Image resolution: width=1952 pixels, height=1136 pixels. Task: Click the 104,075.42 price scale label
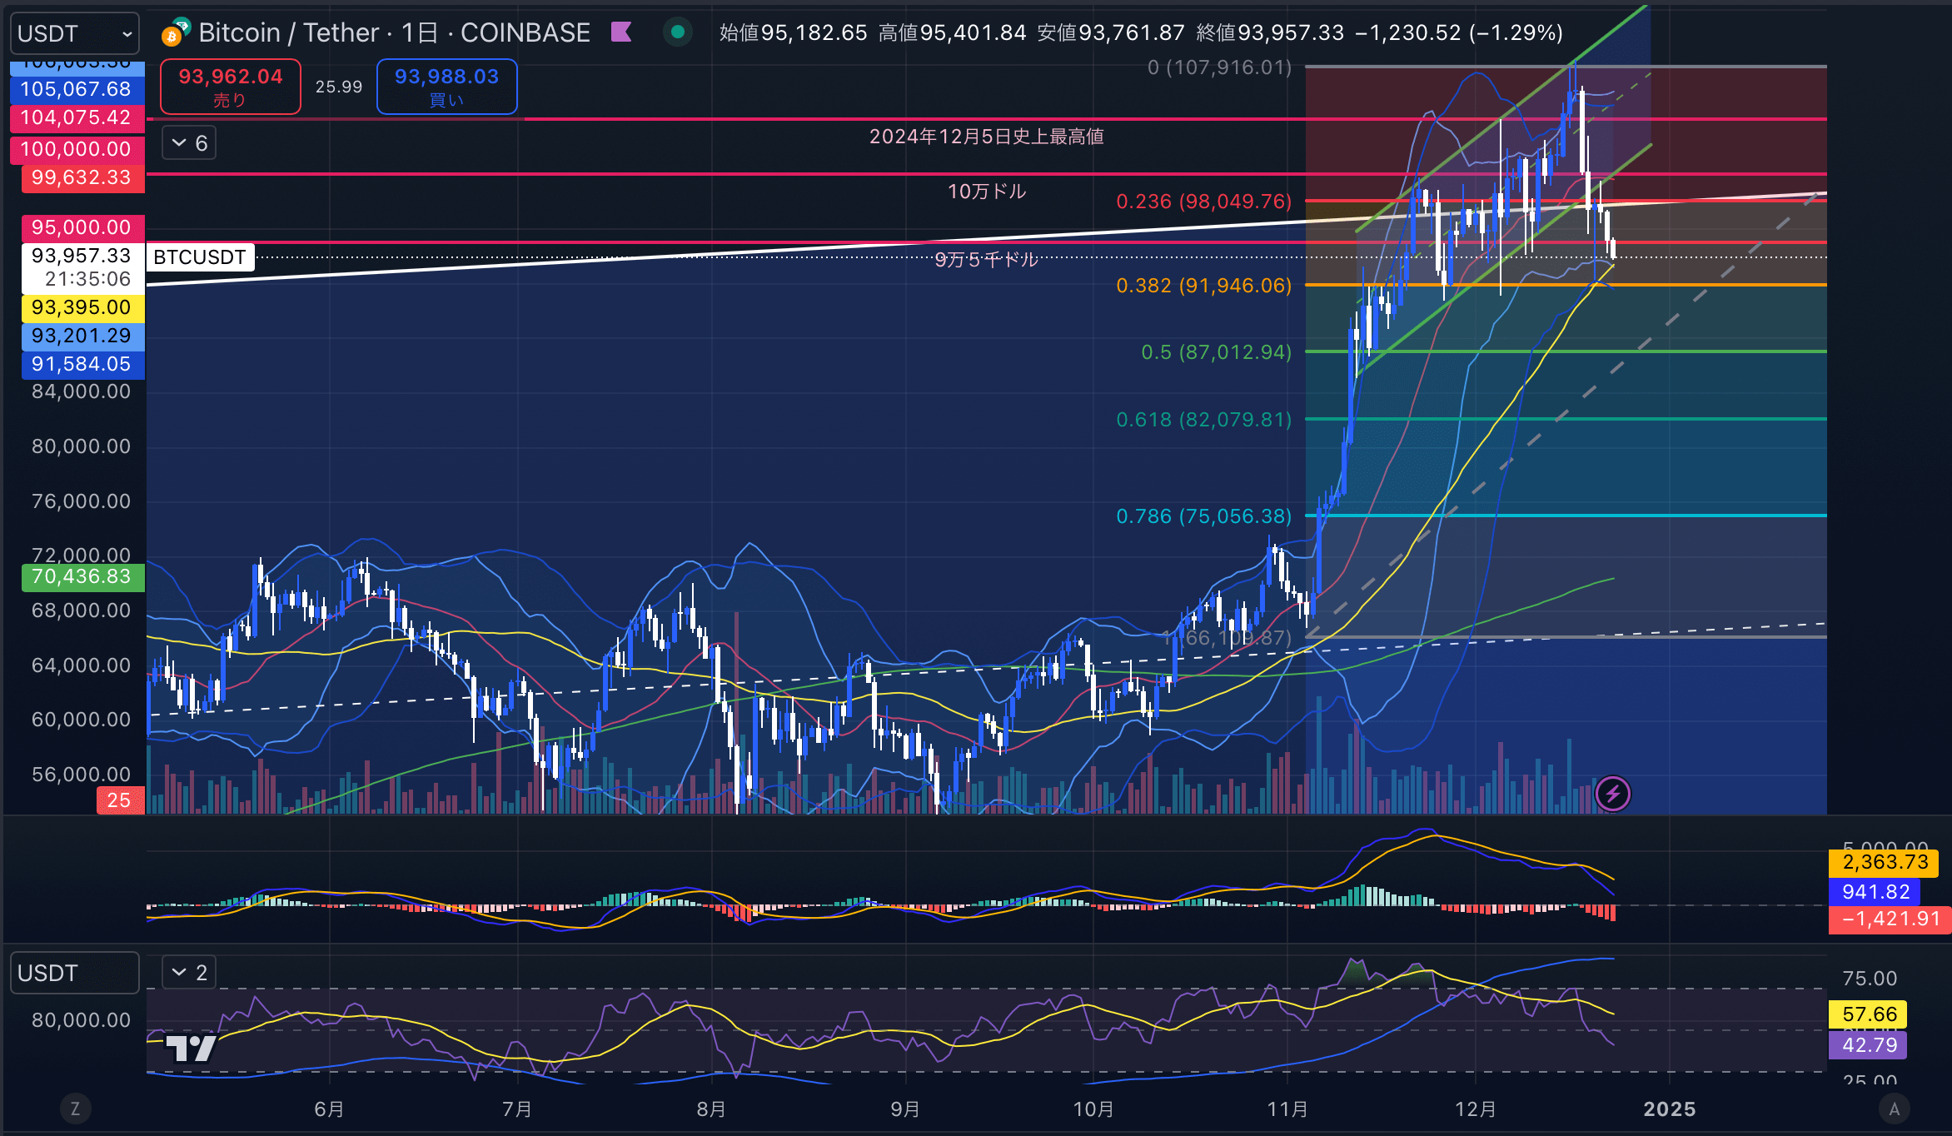click(x=77, y=117)
